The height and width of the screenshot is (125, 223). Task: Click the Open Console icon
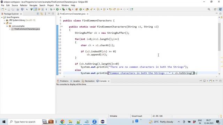coord(210,81)
